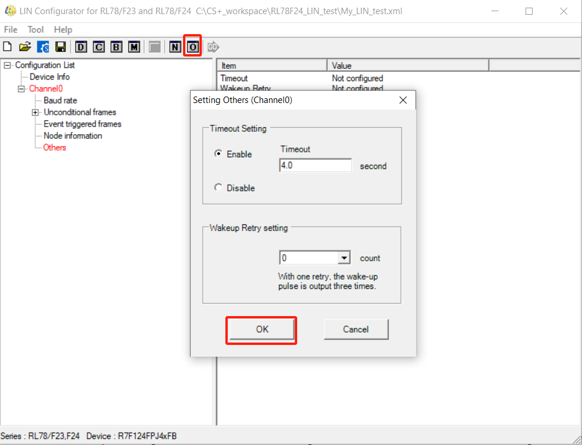
Task: Click the C toolbar icon
Action: (x=99, y=47)
